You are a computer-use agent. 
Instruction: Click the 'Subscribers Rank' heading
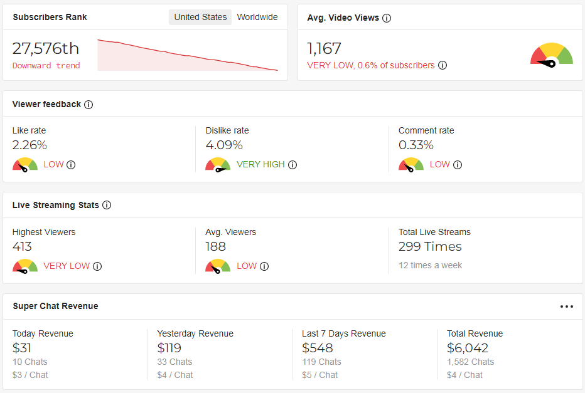point(50,17)
